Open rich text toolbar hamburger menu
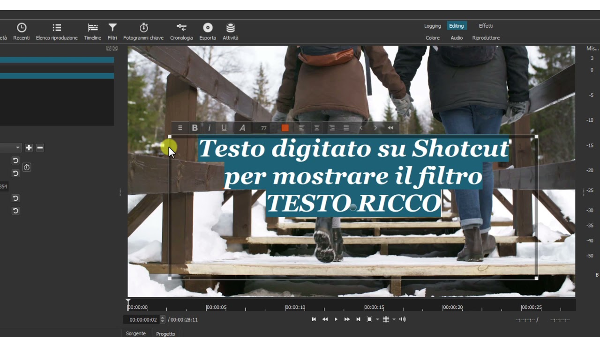This screenshot has height=337, width=600. point(180,128)
